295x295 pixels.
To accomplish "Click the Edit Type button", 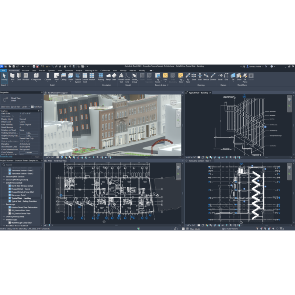I will coord(38,107).
